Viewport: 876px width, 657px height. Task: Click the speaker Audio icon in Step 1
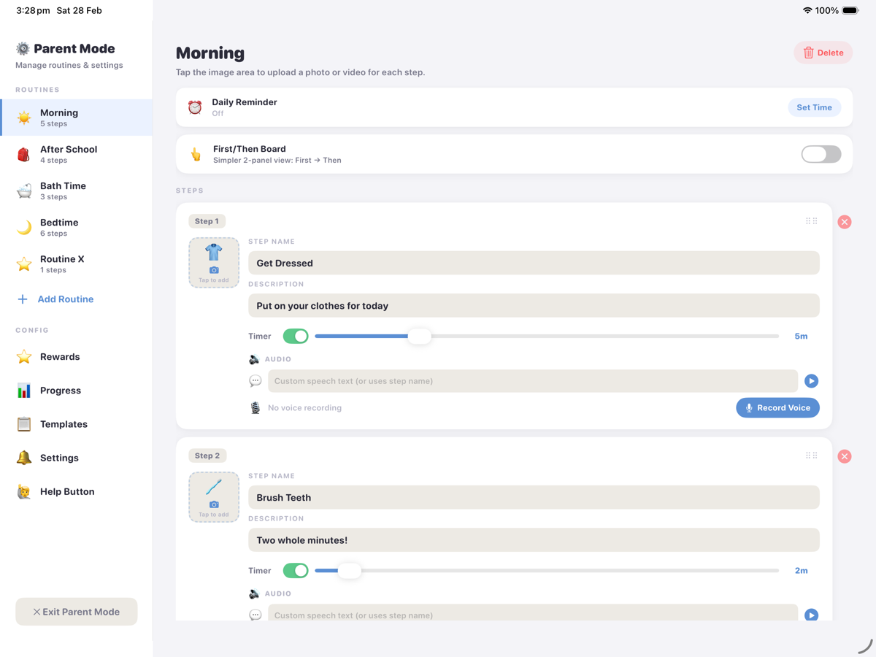click(254, 359)
